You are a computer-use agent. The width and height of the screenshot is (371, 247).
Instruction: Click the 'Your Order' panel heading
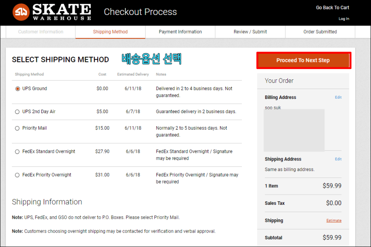[x=279, y=81]
